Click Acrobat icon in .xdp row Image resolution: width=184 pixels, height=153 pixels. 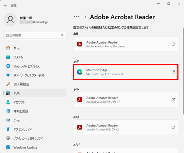coord(79,127)
